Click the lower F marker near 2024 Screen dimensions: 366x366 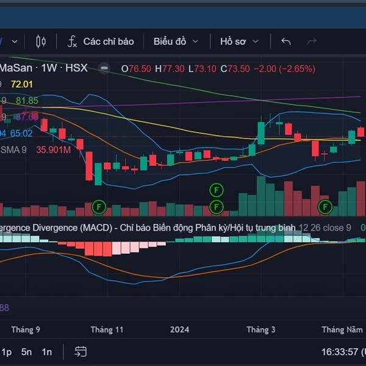(x=217, y=207)
